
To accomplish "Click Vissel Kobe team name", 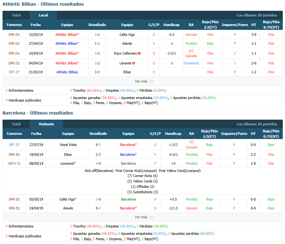I will pos(68,145).
